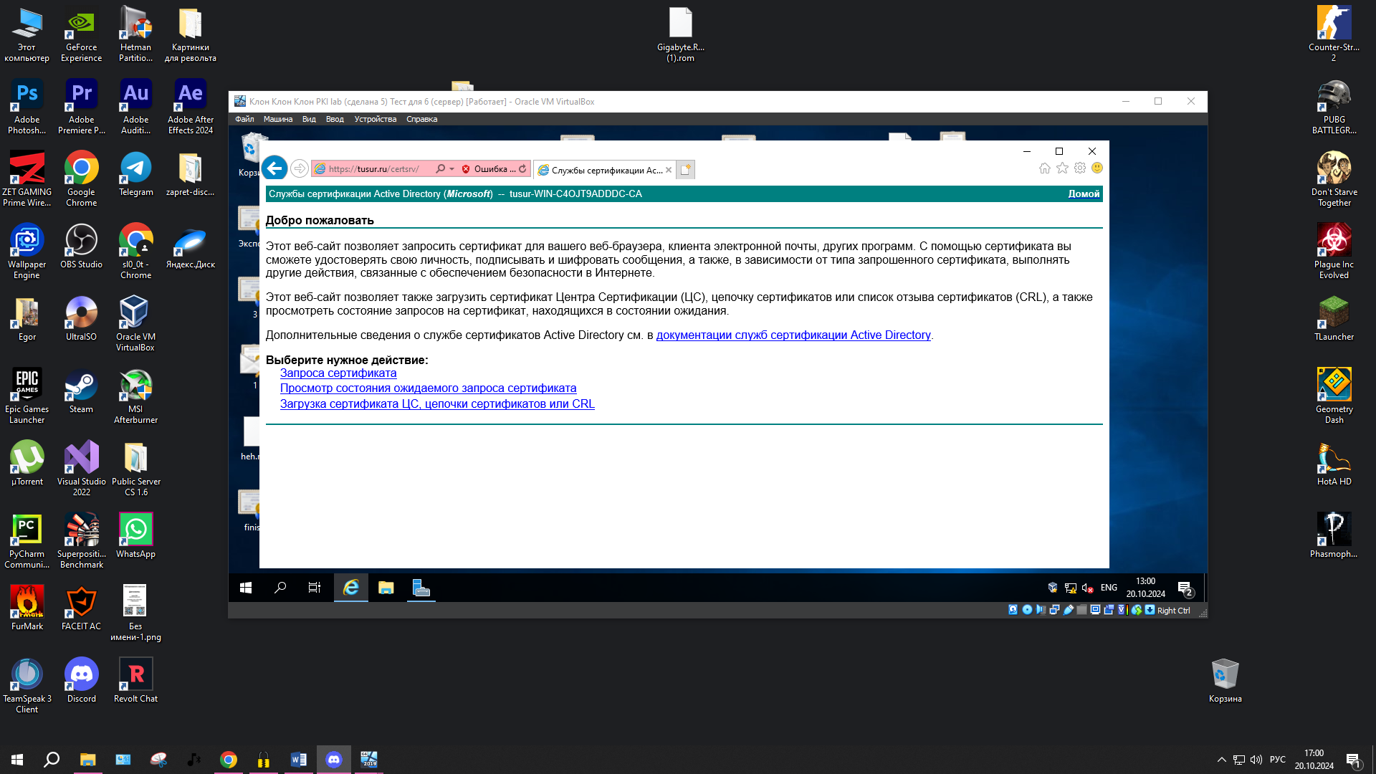Screen dimensions: 1376x774
Task: Click the certificate error indicator 'Ошибка'
Action: coord(488,169)
